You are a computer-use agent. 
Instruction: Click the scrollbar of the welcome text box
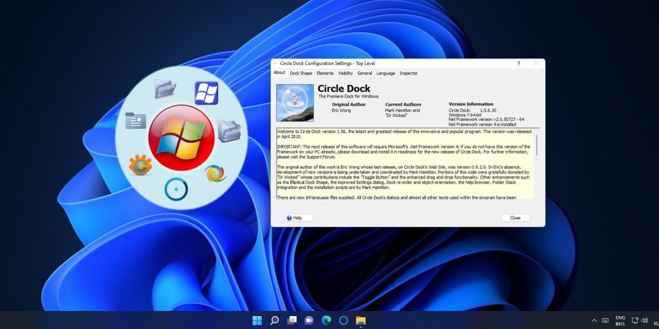[x=537, y=146]
